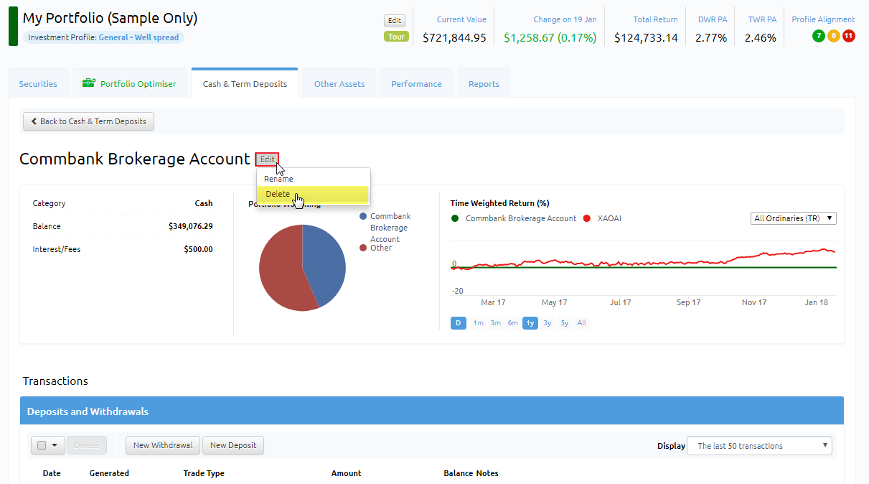The height and width of the screenshot is (484, 869).
Task: Open the Portfolio Optimiser tab
Action: [129, 84]
